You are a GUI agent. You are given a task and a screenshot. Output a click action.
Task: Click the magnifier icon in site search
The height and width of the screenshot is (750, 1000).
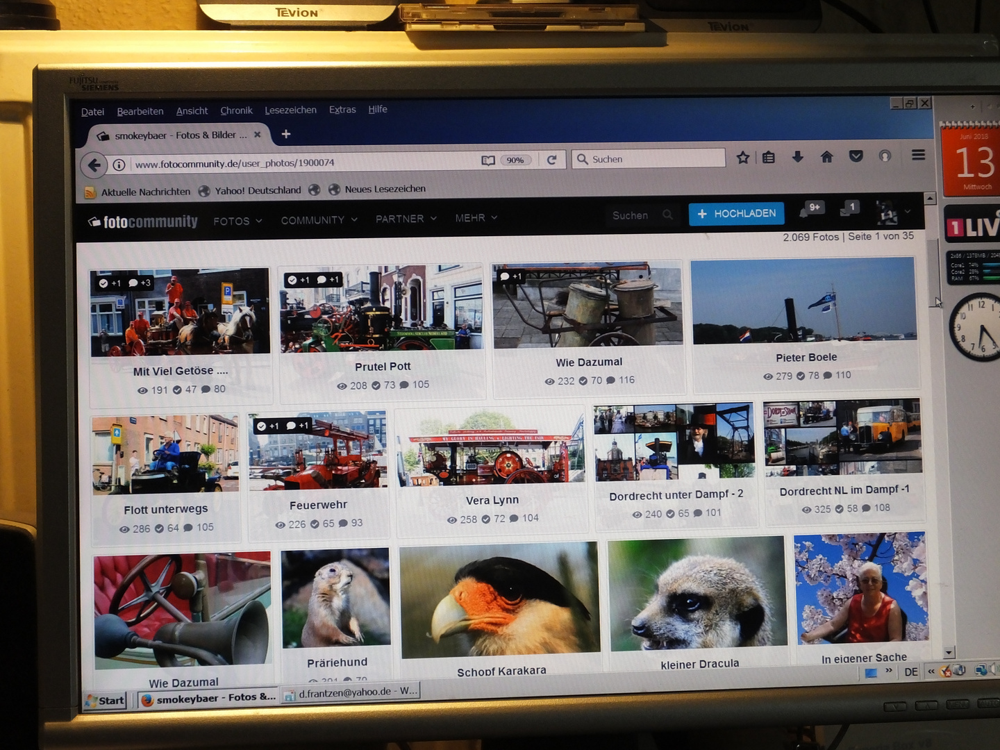667,215
